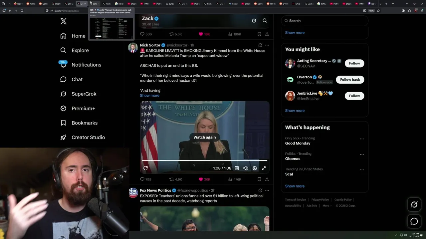
Task: Click the search icon in Zack's header
Action: point(265,21)
